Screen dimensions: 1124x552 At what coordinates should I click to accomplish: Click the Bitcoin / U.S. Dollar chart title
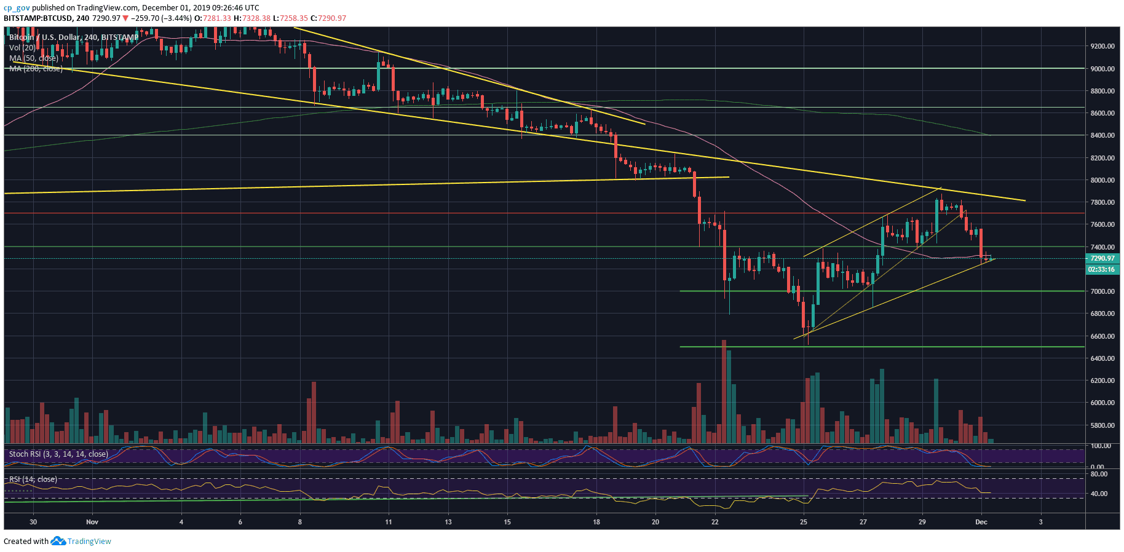point(74,37)
